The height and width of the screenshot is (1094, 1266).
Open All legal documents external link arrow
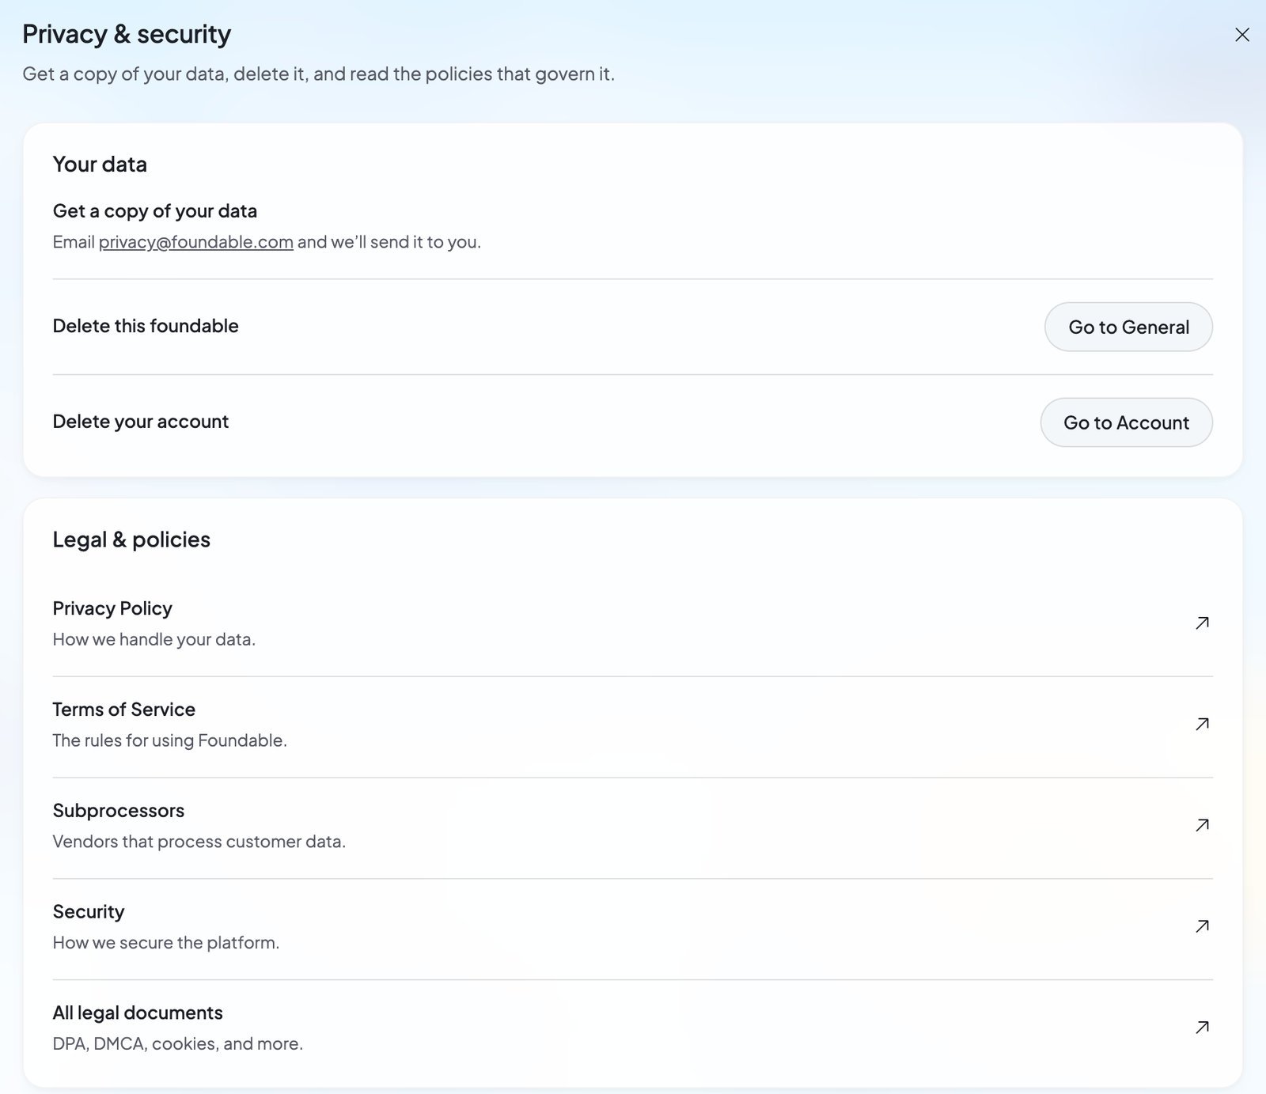click(x=1202, y=1028)
